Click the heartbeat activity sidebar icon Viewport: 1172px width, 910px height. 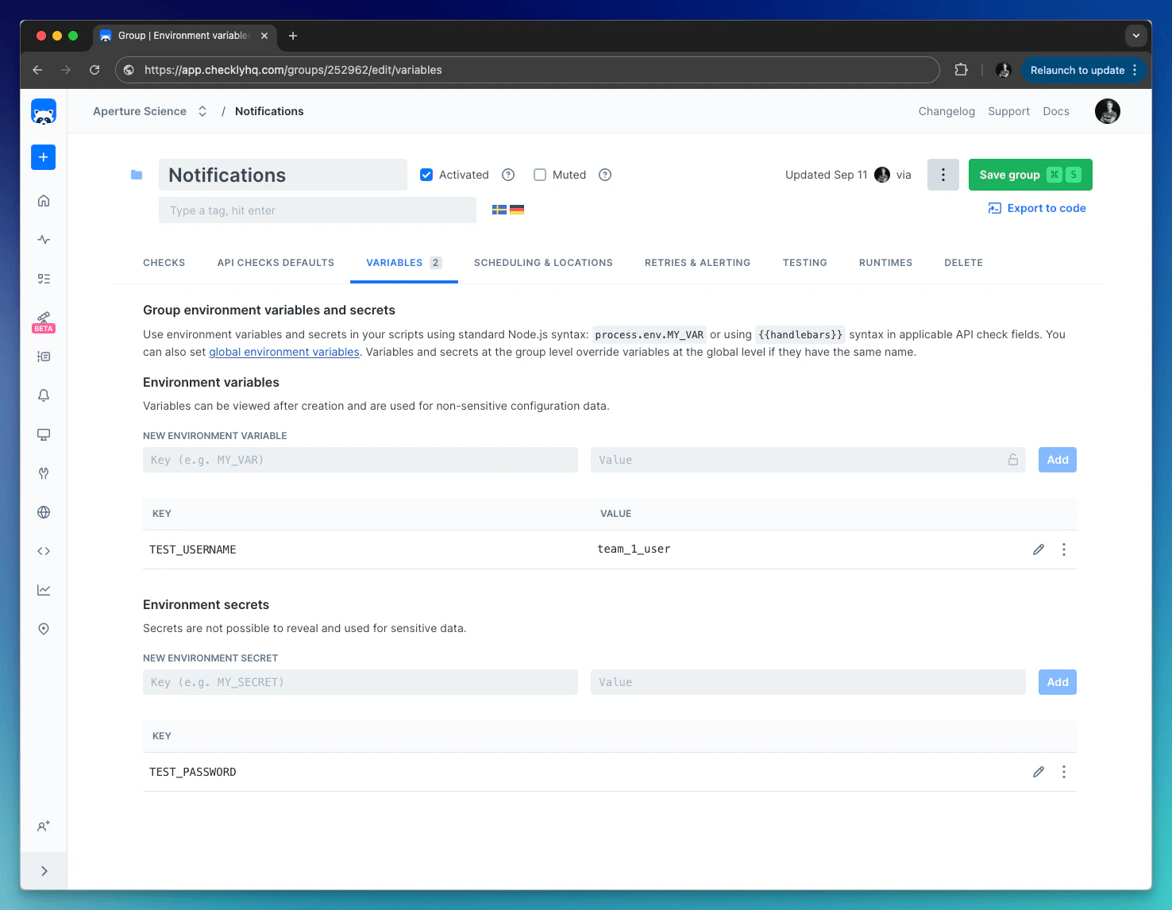click(44, 240)
